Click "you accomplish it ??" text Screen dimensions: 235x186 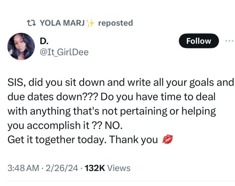(x=55, y=125)
